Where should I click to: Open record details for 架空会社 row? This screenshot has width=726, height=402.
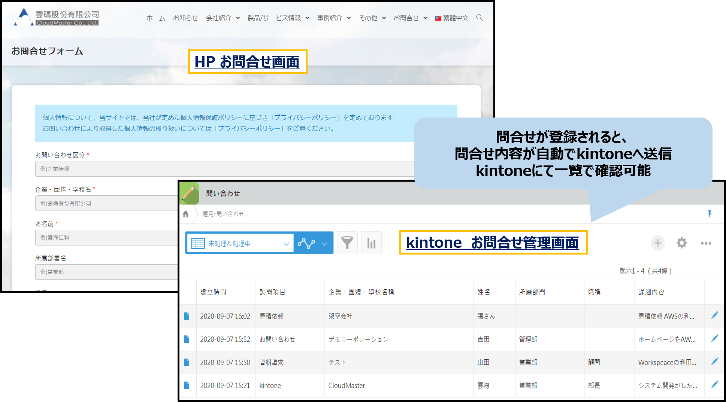[x=187, y=316]
